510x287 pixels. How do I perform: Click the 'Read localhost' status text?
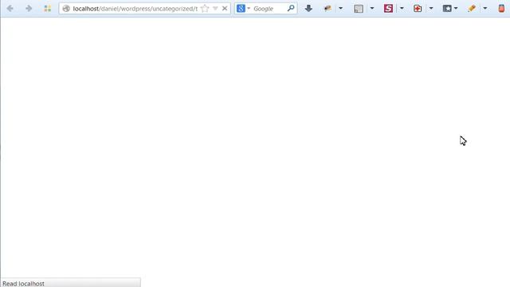[23, 284]
